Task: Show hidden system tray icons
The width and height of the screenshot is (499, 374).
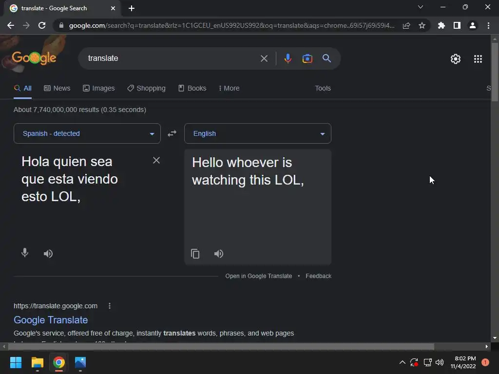Action: [402, 362]
